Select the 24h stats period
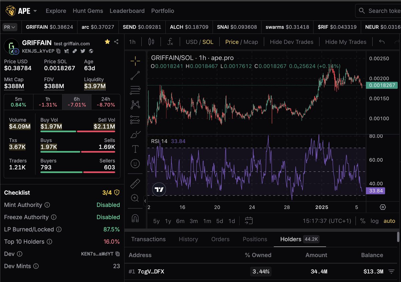 pos(106,102)
